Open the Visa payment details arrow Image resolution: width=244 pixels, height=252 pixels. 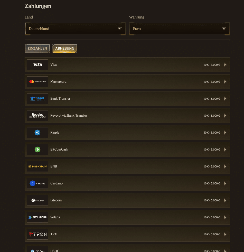(x=226, y=65)
